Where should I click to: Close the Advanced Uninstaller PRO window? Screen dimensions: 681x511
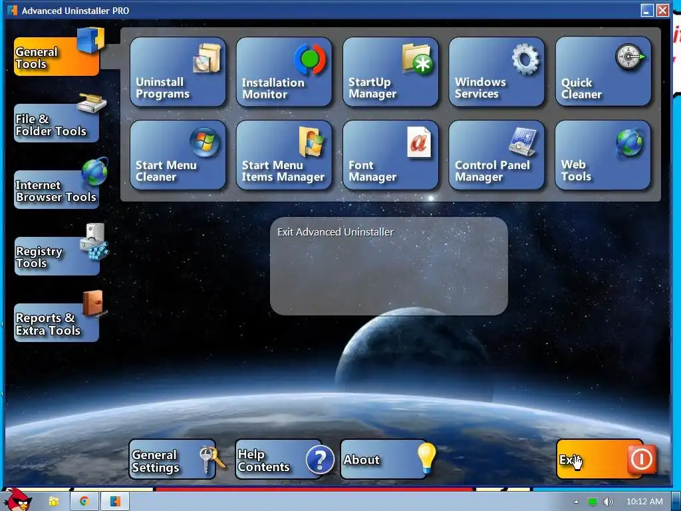pyautogui.click(x=662, y=11)
